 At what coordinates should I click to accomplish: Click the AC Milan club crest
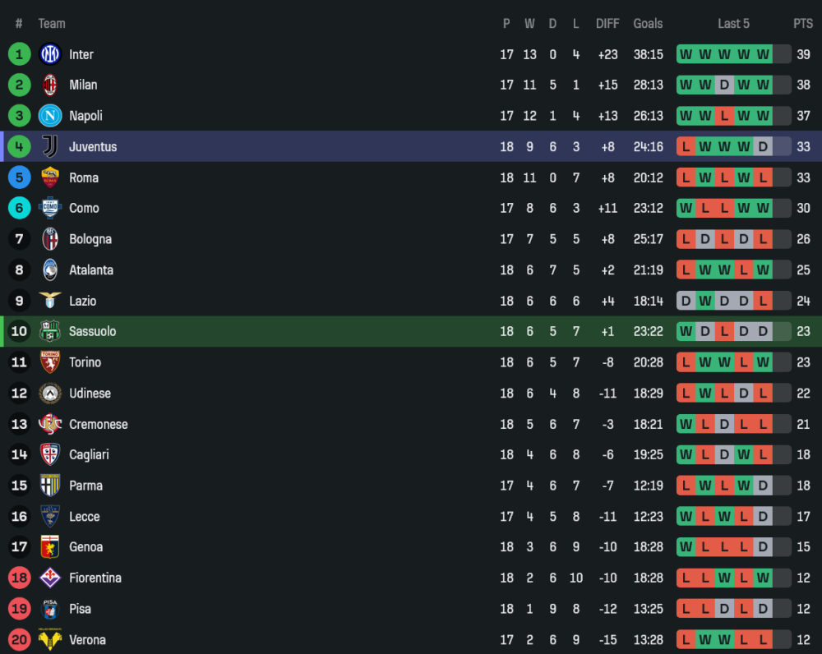tap(50, 85)
